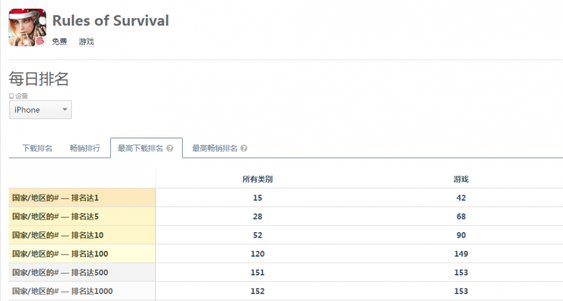
Task: Click the 游戏 category link under the title
Action: pyautogui.click(x=86, y=42)
